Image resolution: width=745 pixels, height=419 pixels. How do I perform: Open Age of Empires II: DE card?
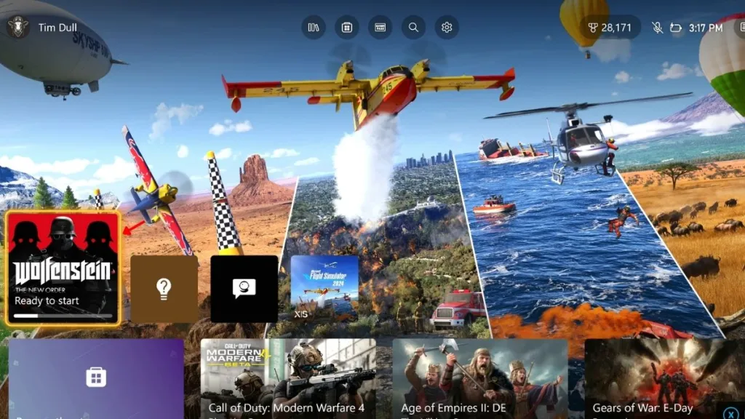[480, 378]
